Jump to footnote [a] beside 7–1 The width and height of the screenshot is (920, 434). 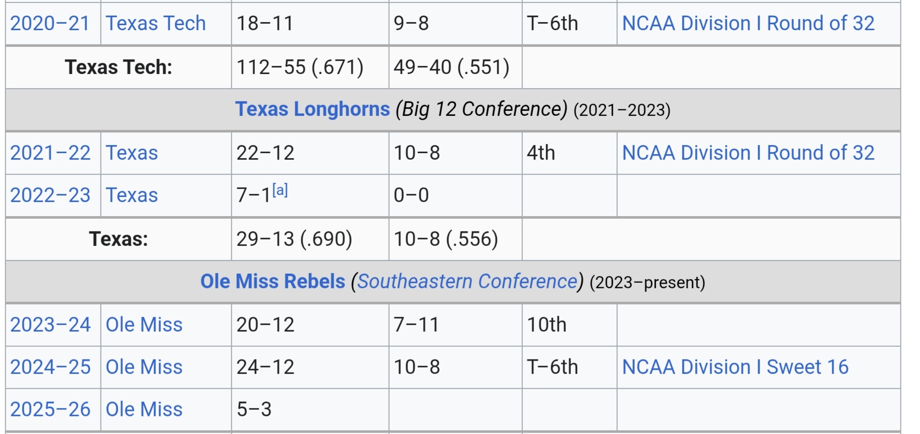280,190
